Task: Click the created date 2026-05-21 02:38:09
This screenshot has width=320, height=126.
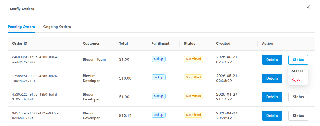Action: (226, 78)
